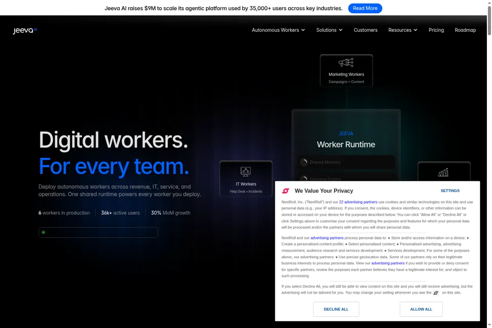
Task: Click the Marketing Workers megaphone icon
Action: pyautogui.click(x=346, y=63)
